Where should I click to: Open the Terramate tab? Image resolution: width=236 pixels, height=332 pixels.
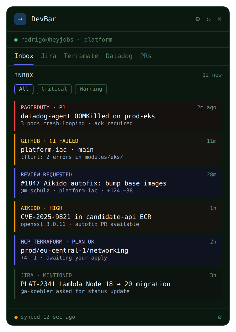(x=81, y=56)
